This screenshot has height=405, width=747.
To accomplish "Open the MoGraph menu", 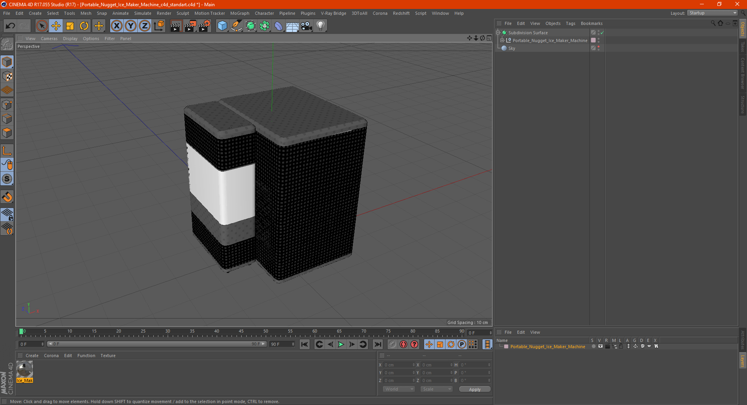I will coord(240,13).
